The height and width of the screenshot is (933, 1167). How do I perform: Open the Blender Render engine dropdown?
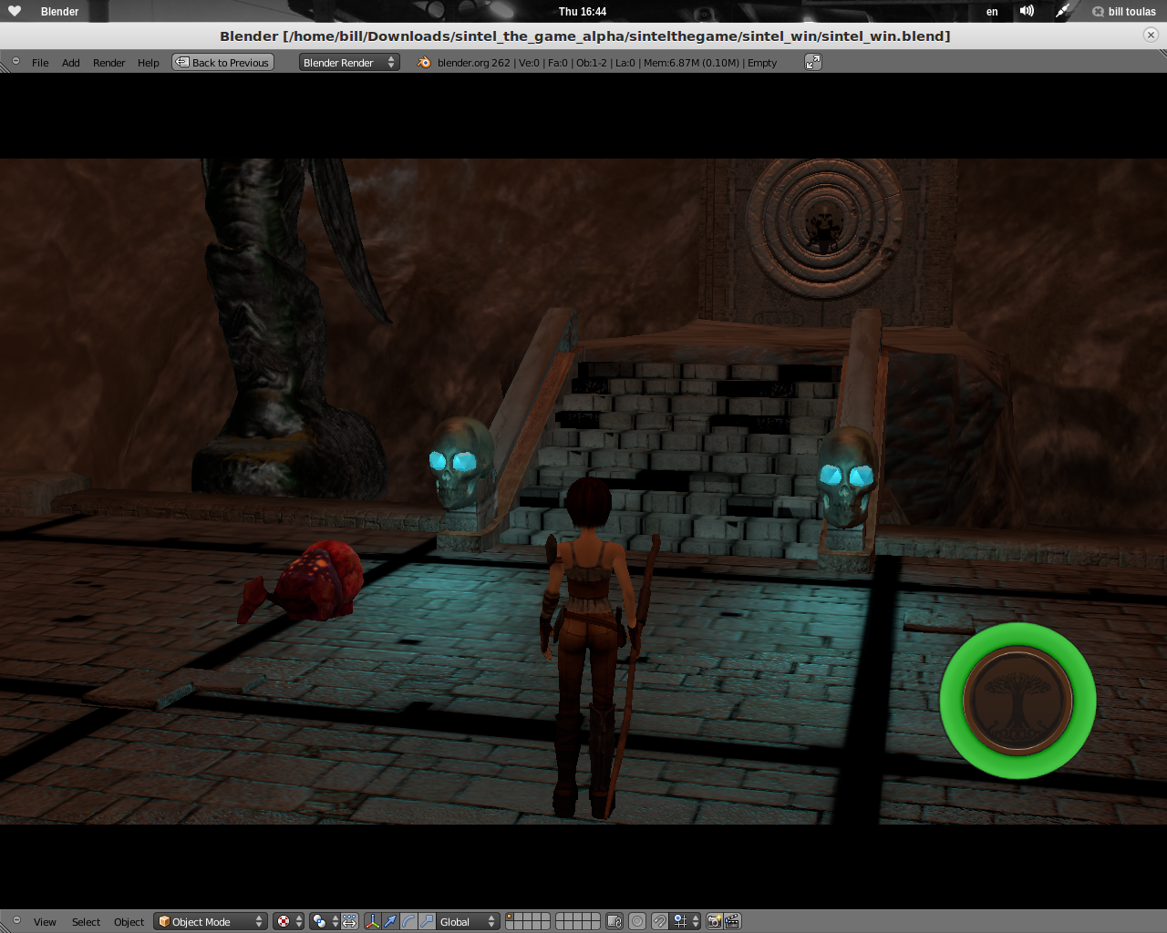[x=349, y=62]
